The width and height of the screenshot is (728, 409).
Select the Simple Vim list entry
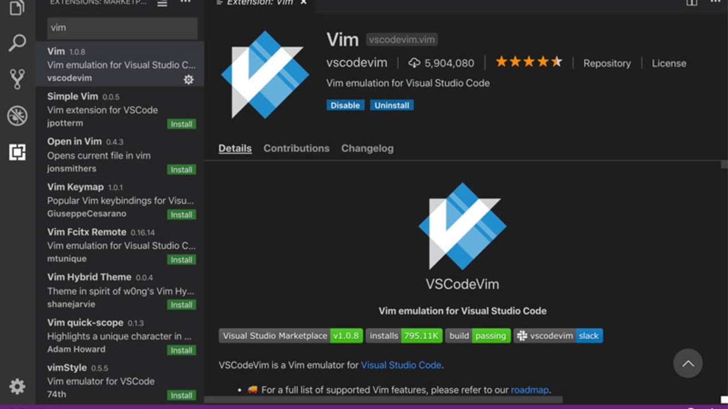coord(120,109)
